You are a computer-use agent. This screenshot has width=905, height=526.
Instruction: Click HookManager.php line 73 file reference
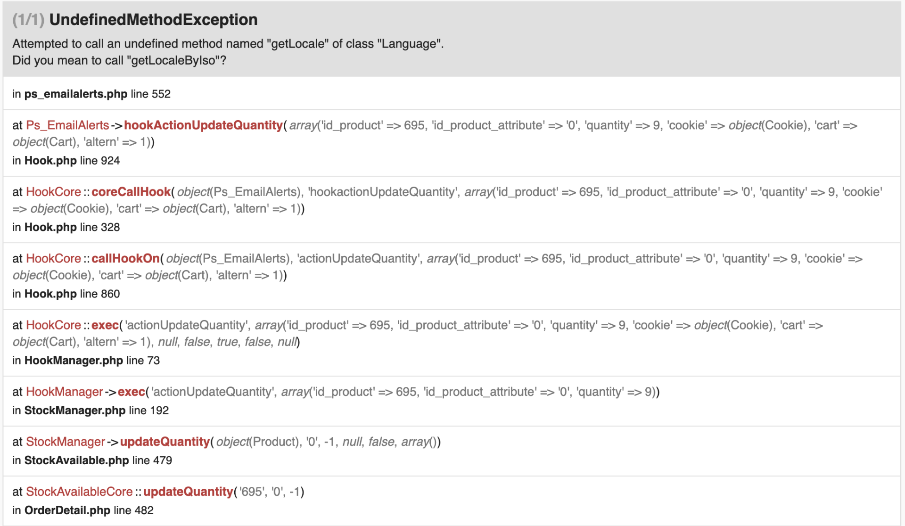point(86,361)
